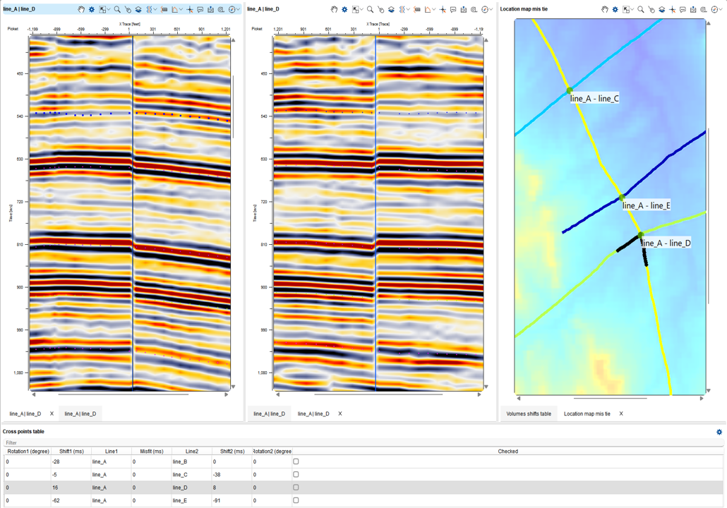727x508 pixels.
Task: Open Cross points table settings gear
Action: click(x=719, y=432)
